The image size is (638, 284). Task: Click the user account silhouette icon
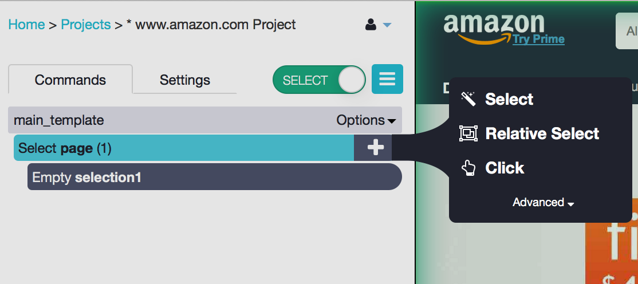point(371,25)
